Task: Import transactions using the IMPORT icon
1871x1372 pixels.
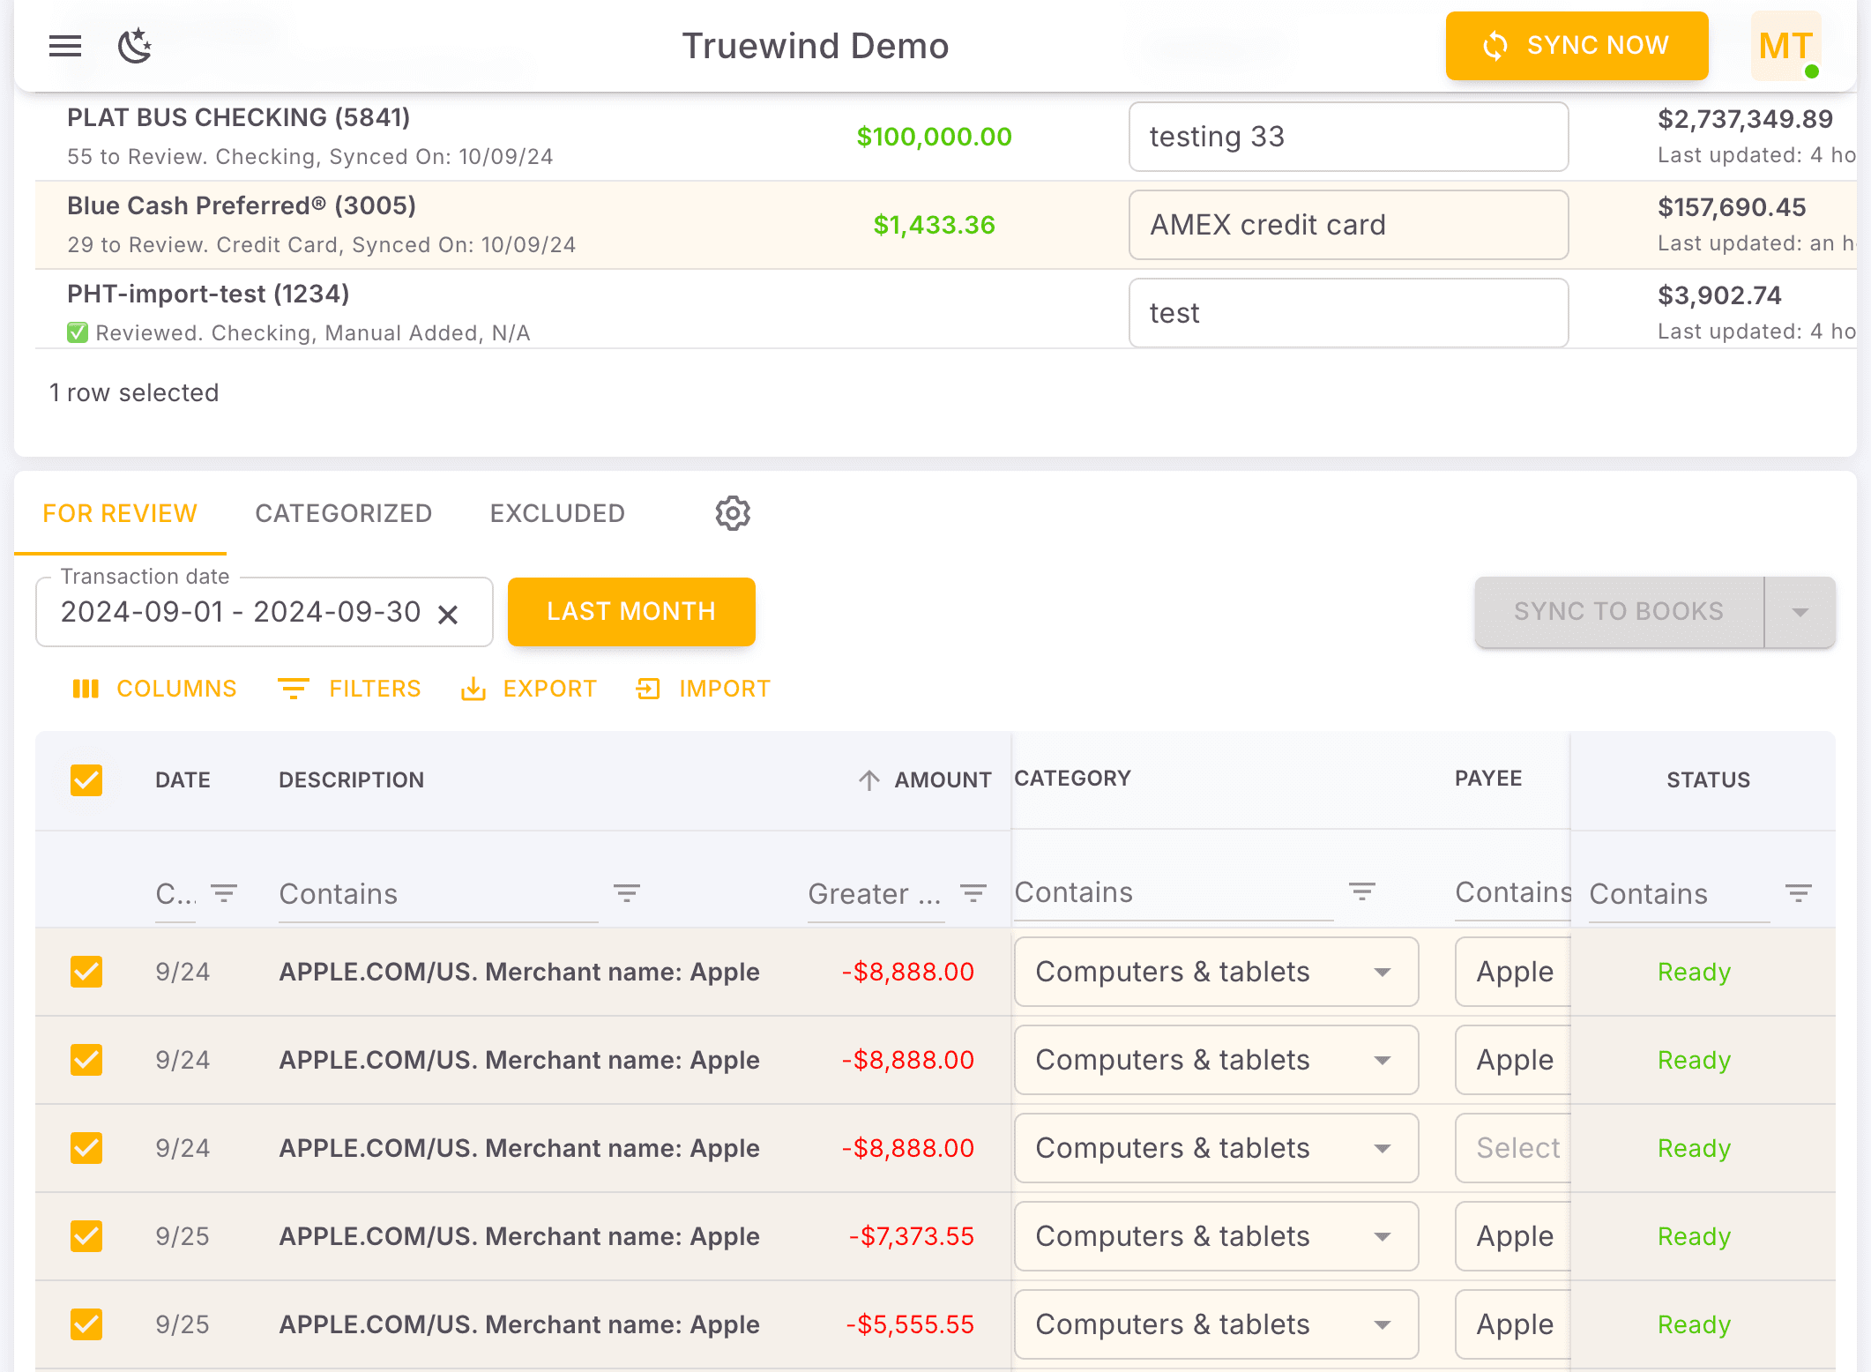Action: coord(703,689)
